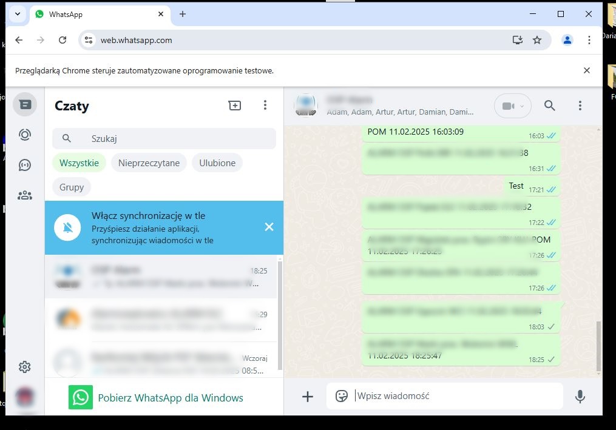Switch to the WhatsApp browser tab
This screenshot has width=616, height=430.
(100, 15)
